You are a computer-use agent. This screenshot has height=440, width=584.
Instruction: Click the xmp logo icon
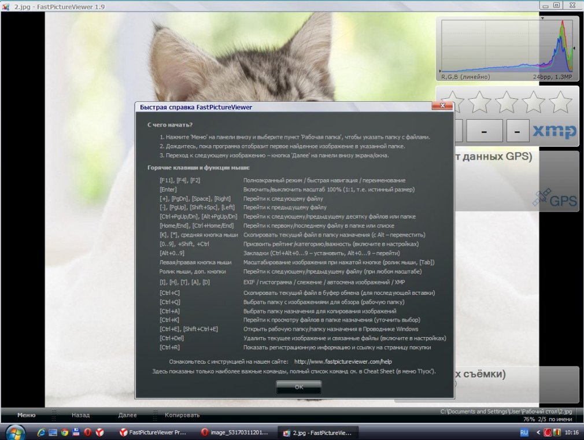(x=555, y=131)
